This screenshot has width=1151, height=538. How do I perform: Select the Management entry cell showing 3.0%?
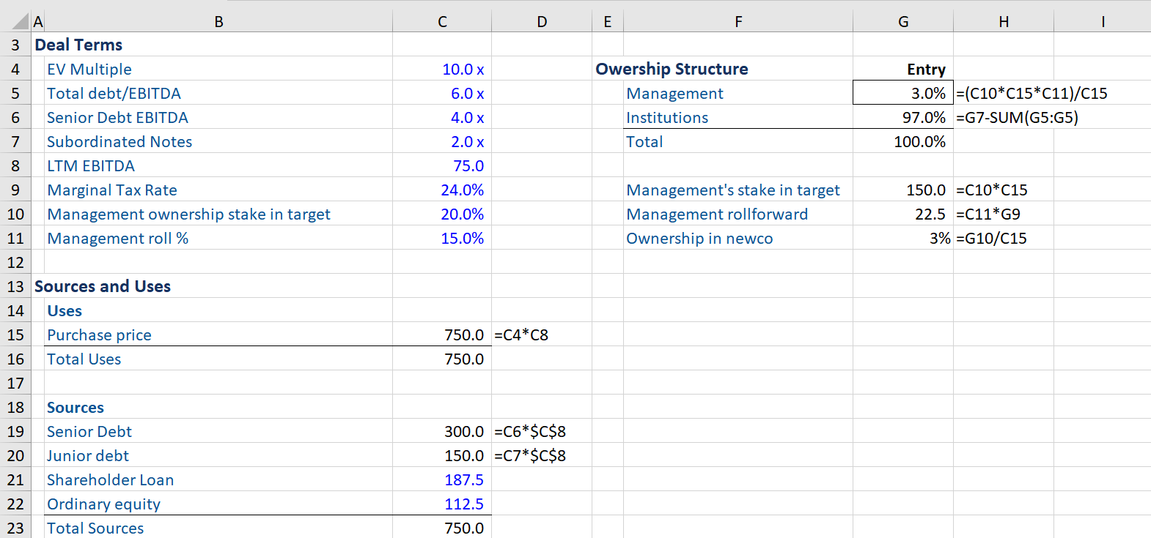927,94
